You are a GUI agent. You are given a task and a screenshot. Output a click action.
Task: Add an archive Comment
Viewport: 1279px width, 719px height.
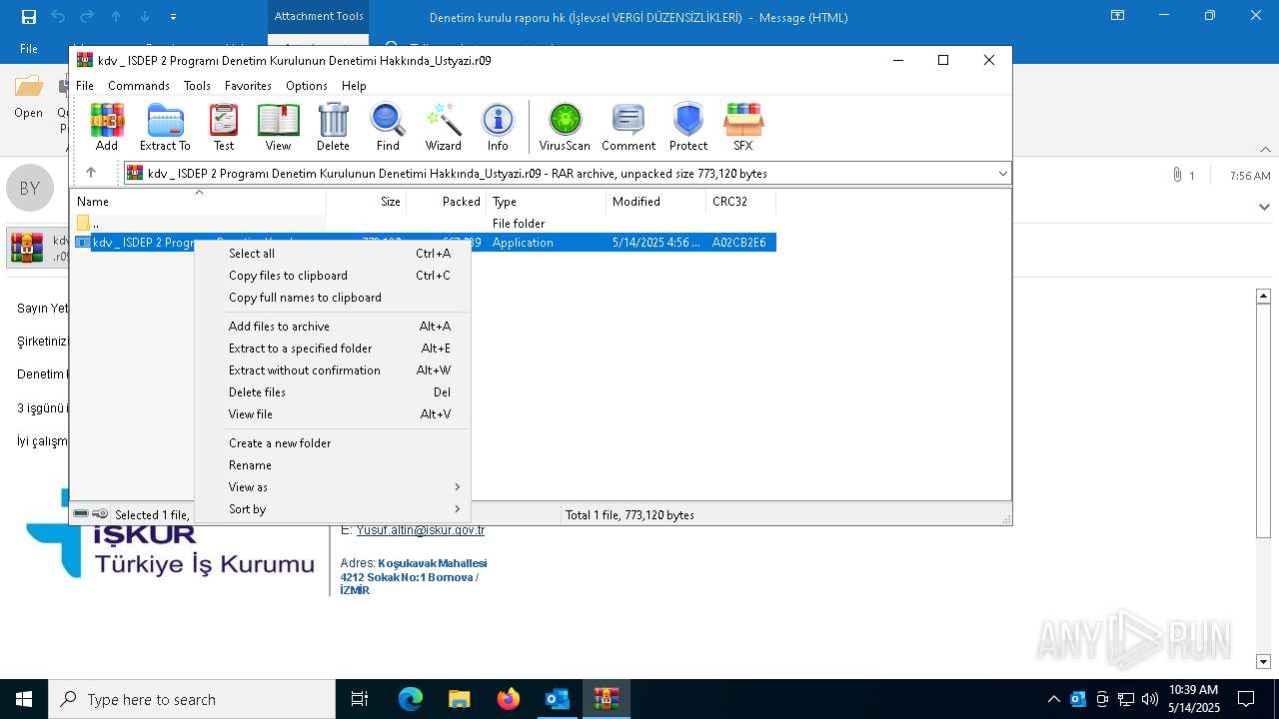coord(629,127)
